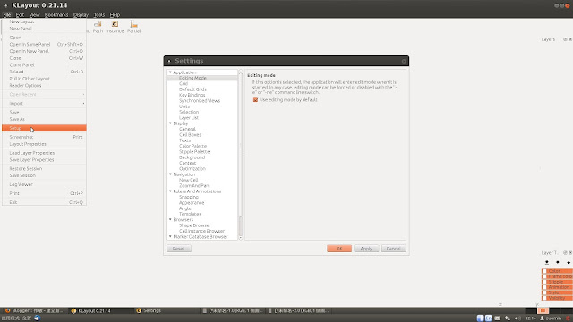
Task: Open the View menu
Action: 34,15
